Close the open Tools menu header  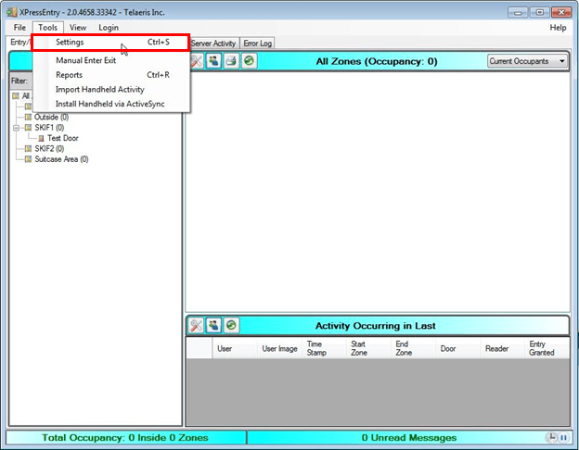tap(47, 28)
